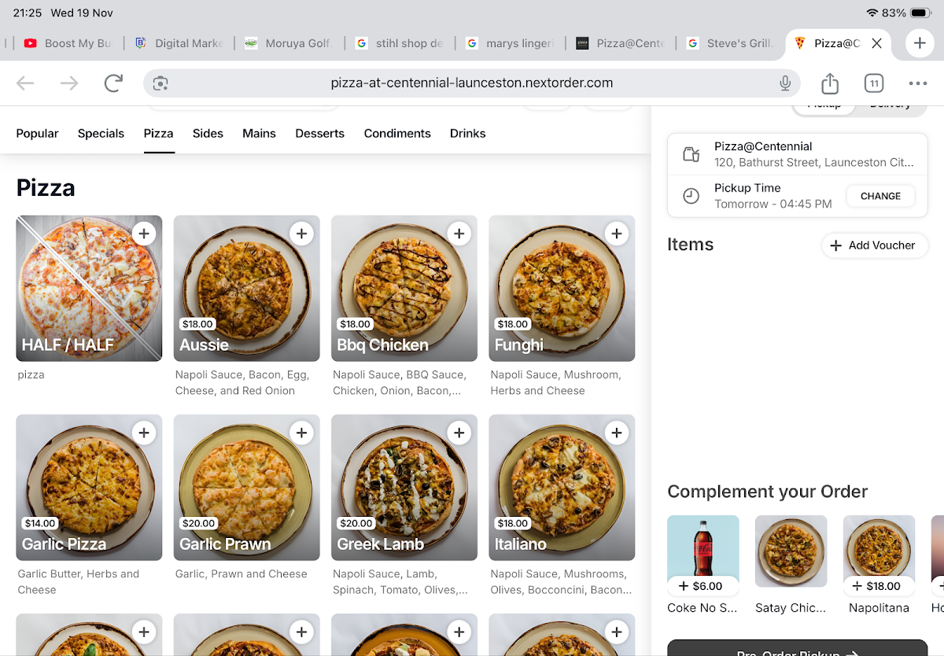Screen dimensions: 944x656
Task: Click the pickup time clock icon
Action: pyautogui.click(x=691, y=196)
